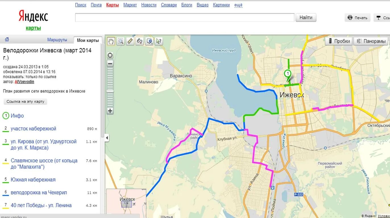This screenshot has width=390, height=218.
Task: Select ул. Кирова route item
Action: click(43, 145)
